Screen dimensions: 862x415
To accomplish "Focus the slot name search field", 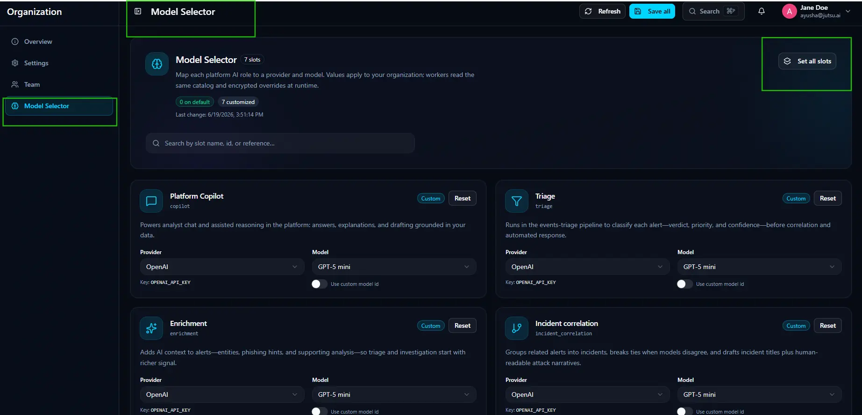I will [x=280, y=143].
